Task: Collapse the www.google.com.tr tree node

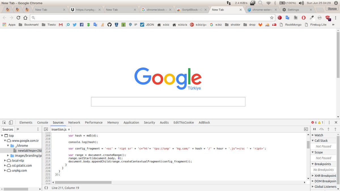Action: tap(5, 141)
